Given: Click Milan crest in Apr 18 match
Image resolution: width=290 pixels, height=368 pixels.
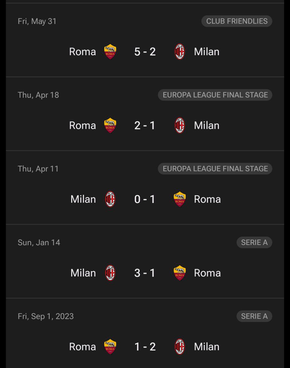Looking at the screenshot, I should [x=180, y=126].
